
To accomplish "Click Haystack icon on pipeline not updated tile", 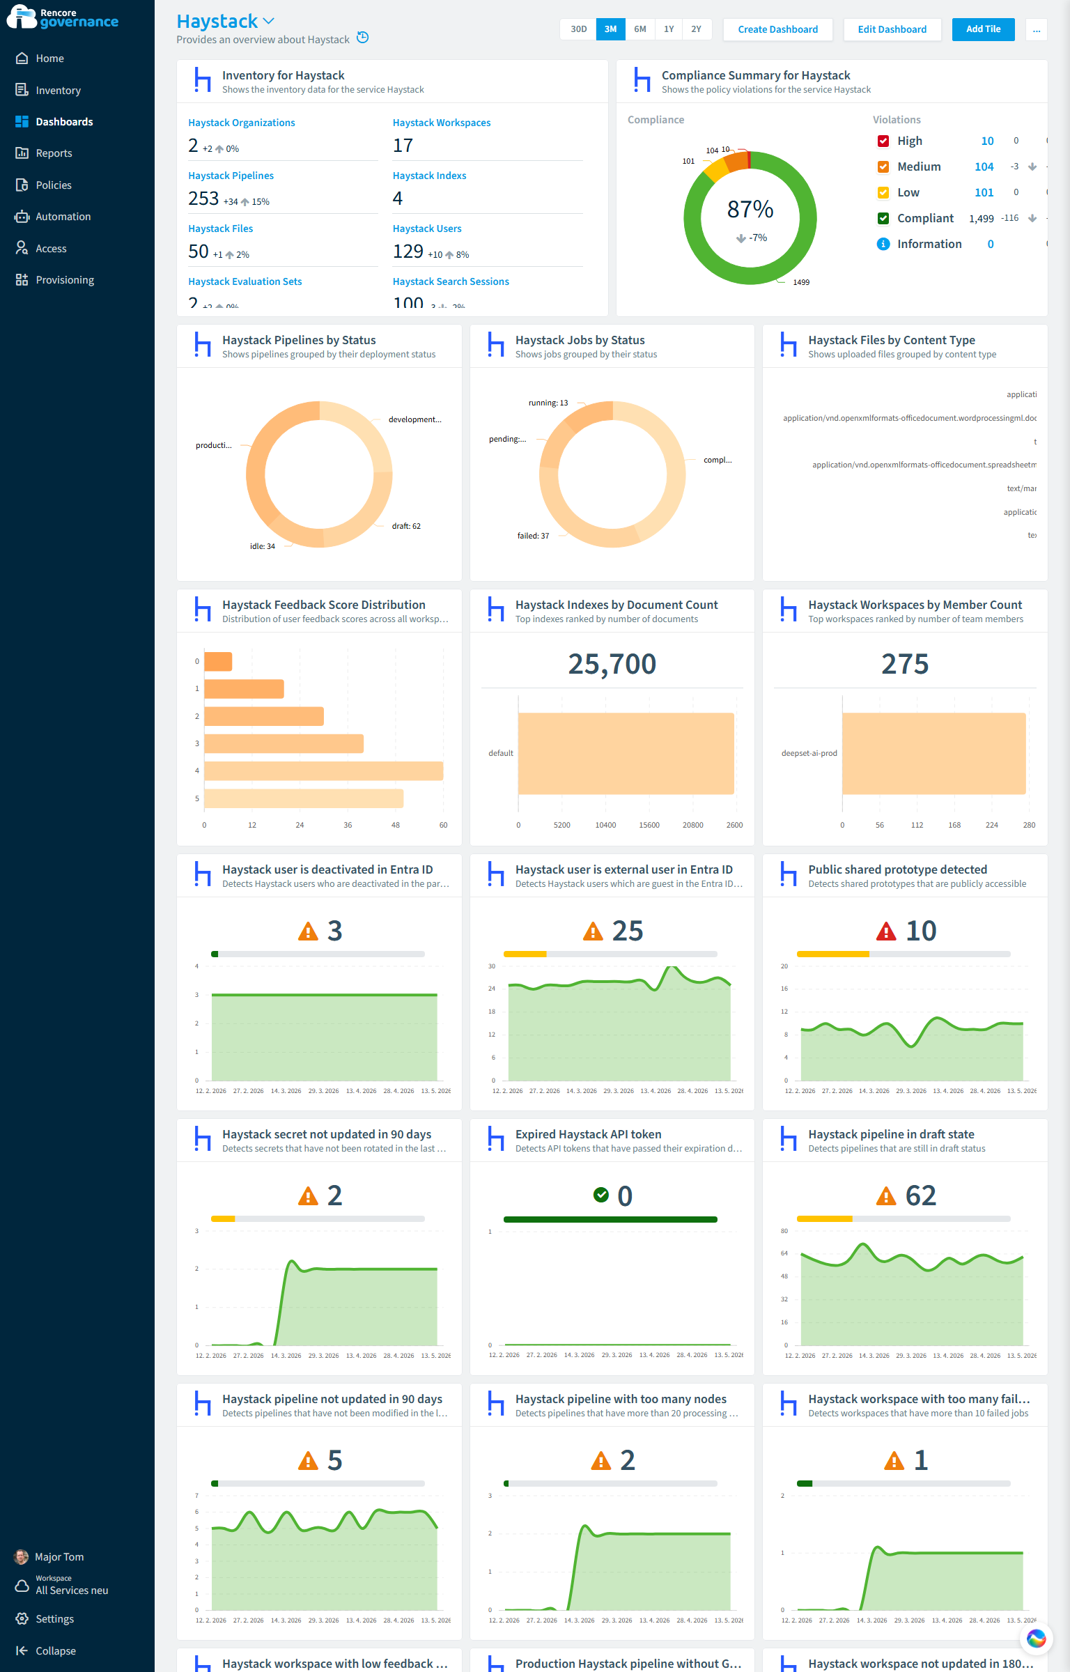I will point(202,1404).
